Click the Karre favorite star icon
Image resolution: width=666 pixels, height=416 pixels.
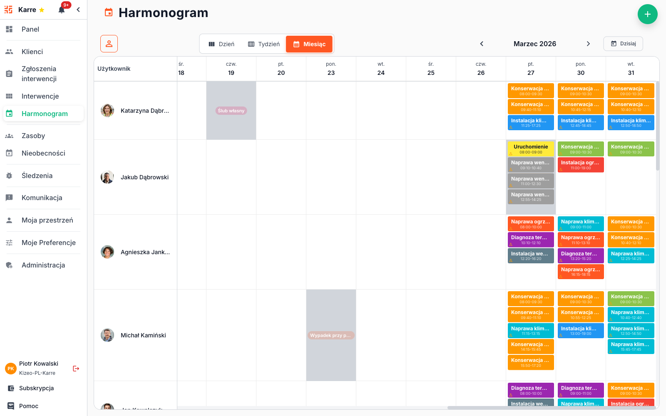tap(42, 10)
